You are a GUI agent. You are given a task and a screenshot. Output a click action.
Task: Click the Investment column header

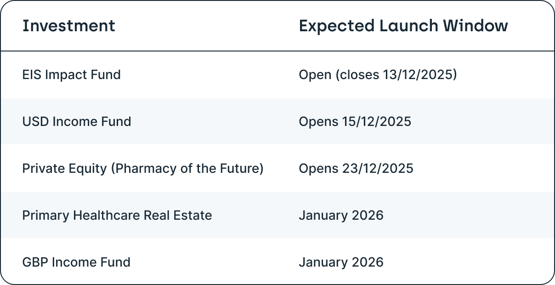(69, 26)
